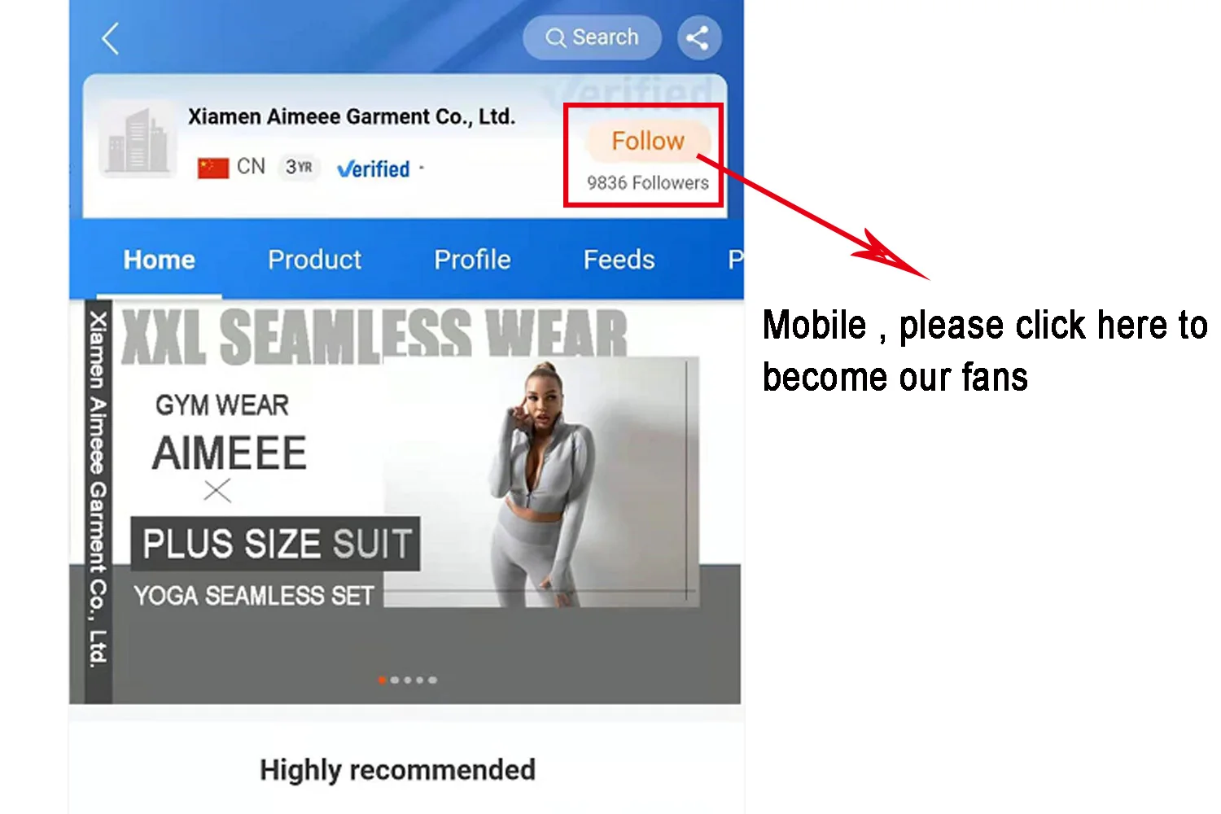
Task: View the 9836 Followers count
Action: tap(648, 183)
